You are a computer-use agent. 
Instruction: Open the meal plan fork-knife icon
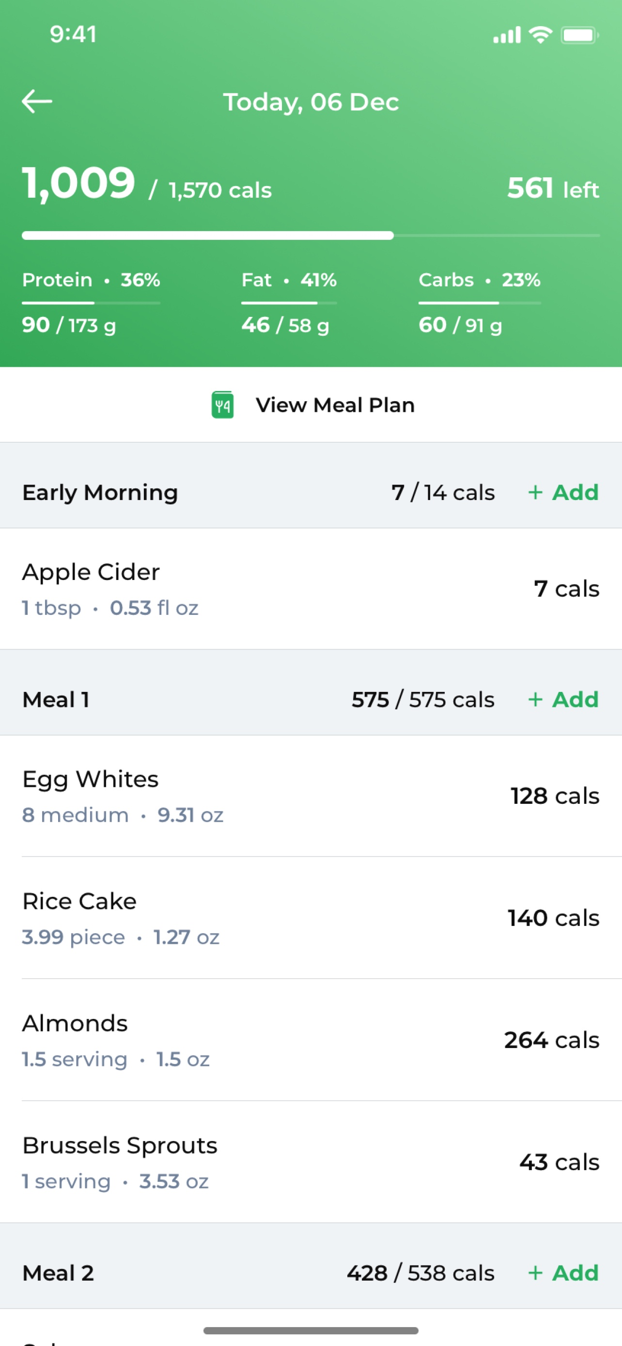coord(222,405)
